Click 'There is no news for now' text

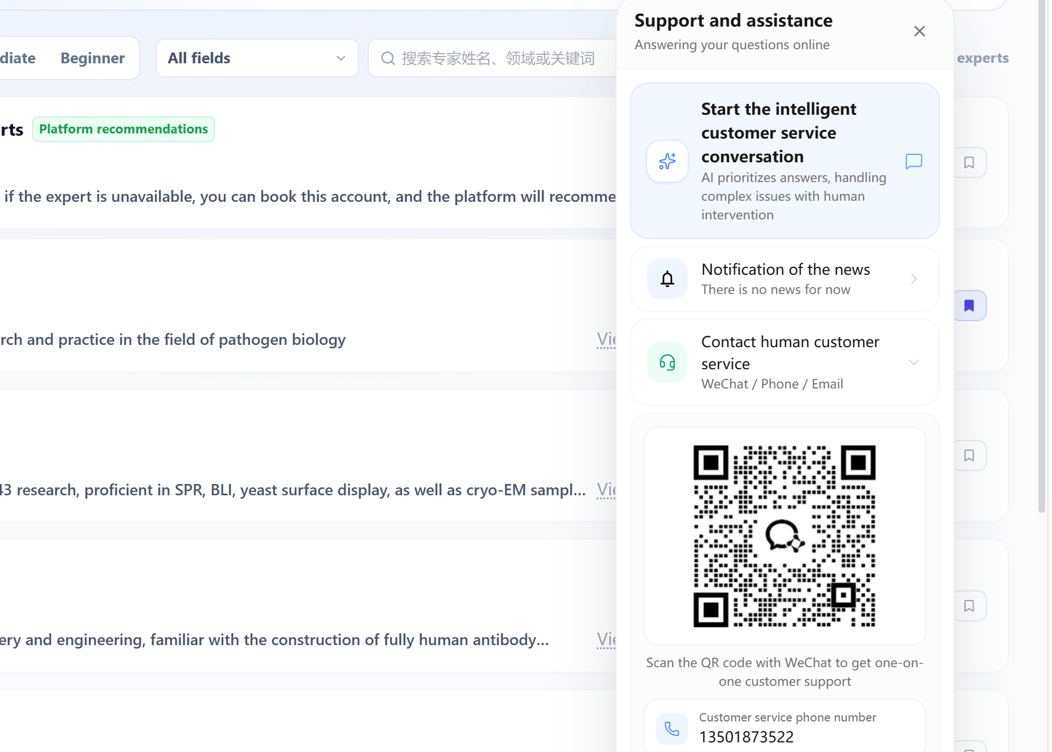(x=776, y=289)
